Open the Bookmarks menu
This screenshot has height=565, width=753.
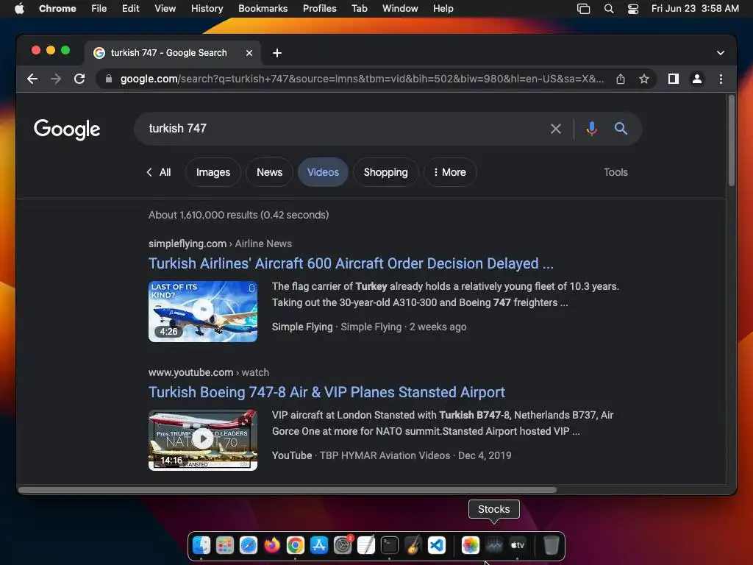coord(263,8)
